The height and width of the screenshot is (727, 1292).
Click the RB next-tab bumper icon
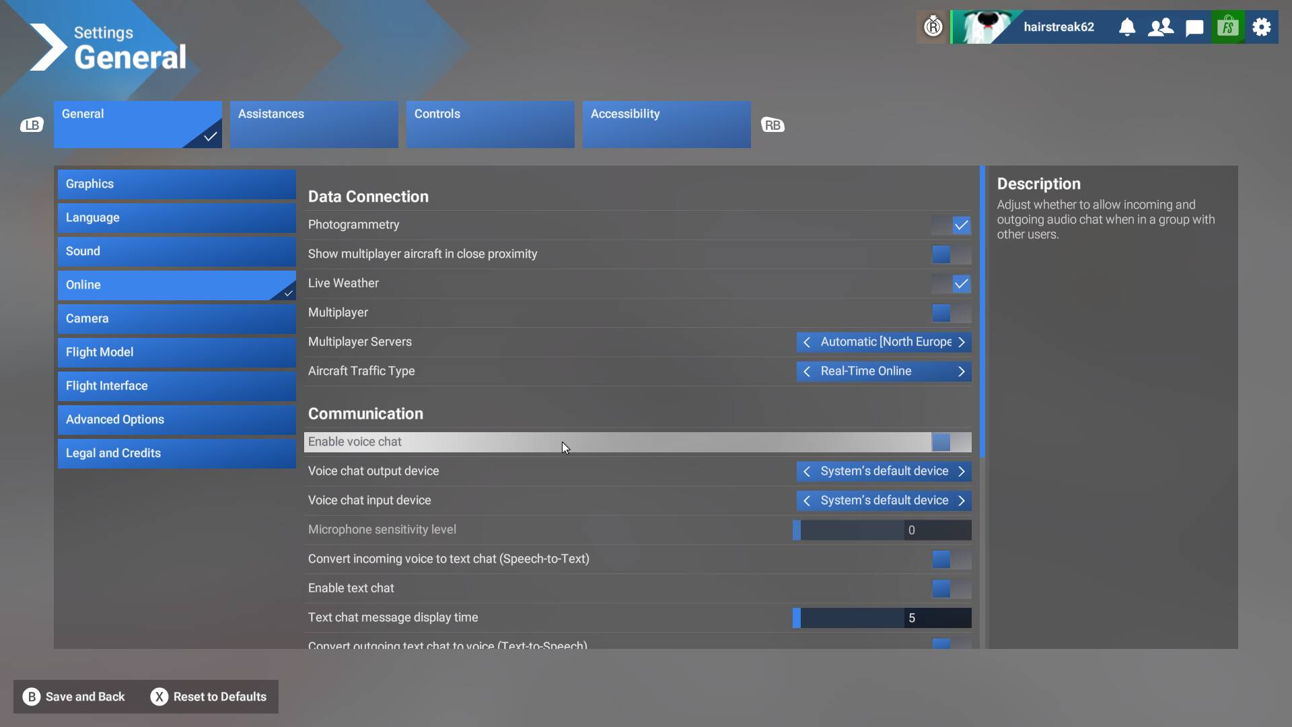773,125
